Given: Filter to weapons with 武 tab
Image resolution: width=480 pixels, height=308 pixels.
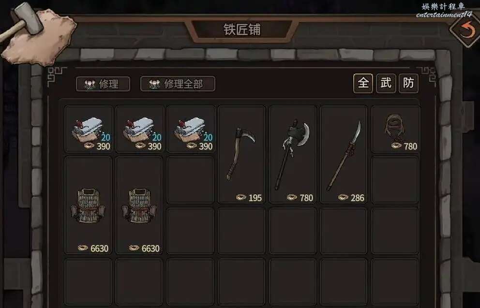Looking at the screenshot, I should [x=386, y=83].
